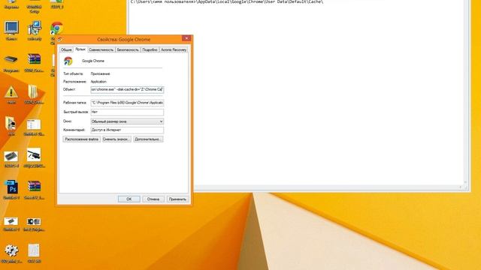481x270 pixels.
Task: Select the black tool picture desktop file
Action: [34, 155]
